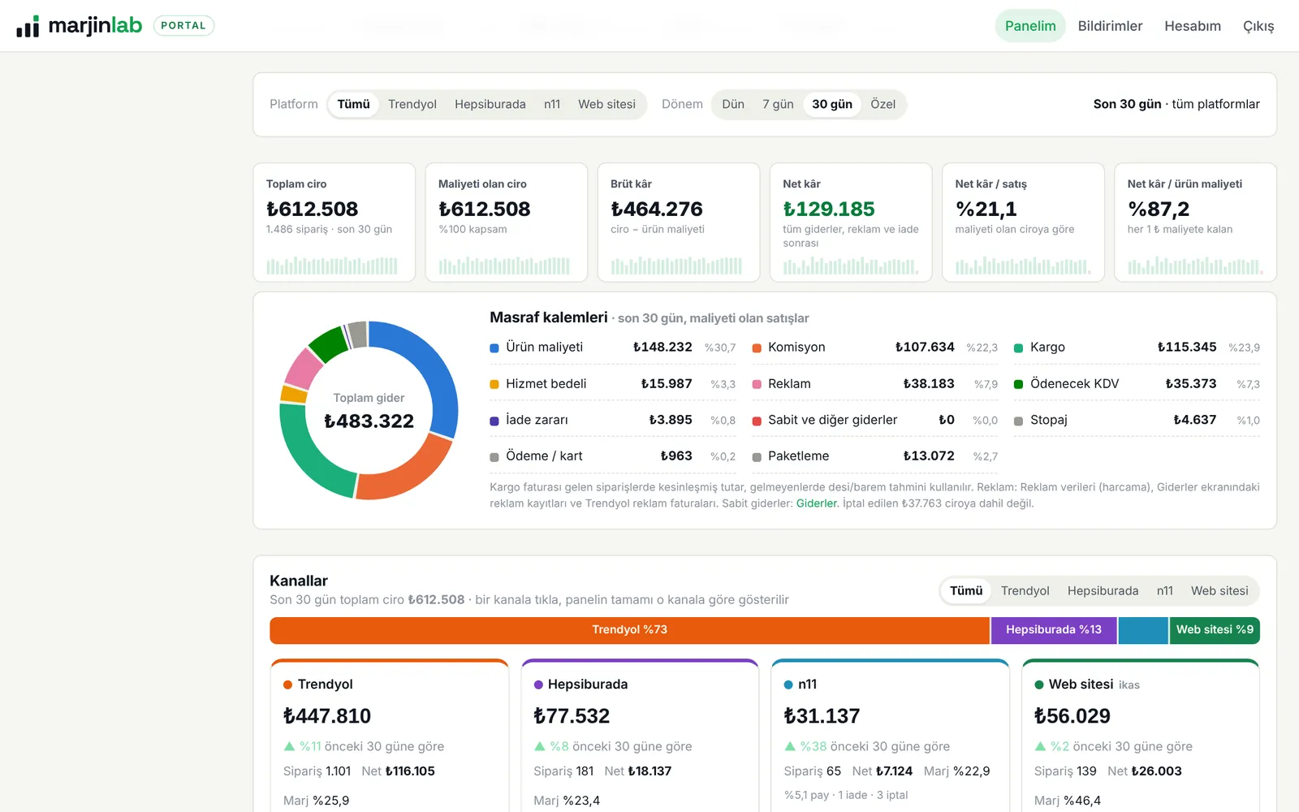Filter platform by Trendyol at top
Image resolution: width=1299 pixels, height=812 pixels.
[412, 104]
